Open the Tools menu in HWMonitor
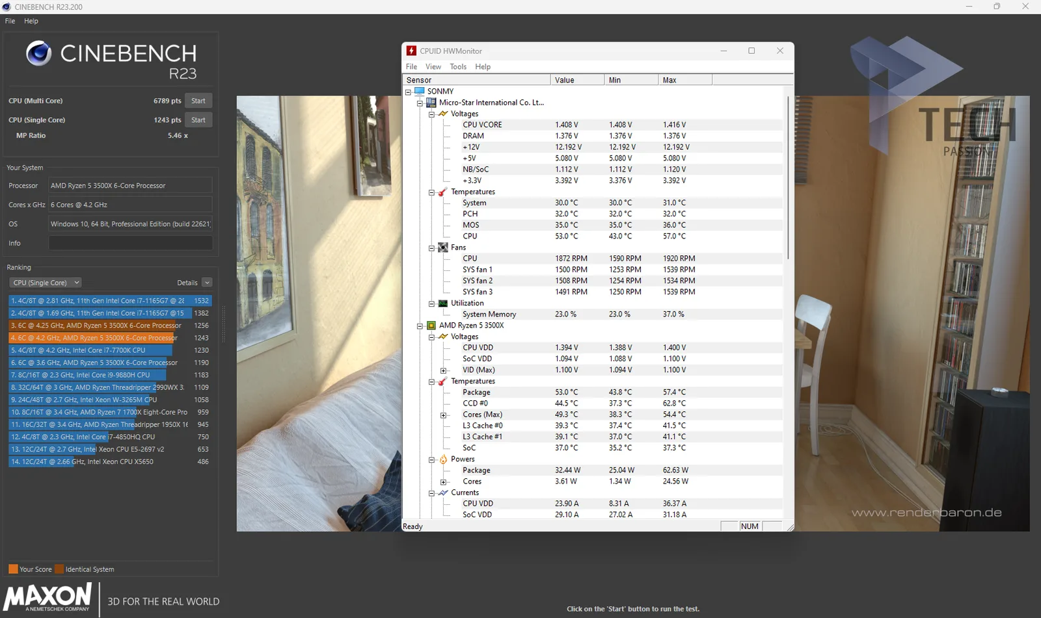 click(458, 67)
